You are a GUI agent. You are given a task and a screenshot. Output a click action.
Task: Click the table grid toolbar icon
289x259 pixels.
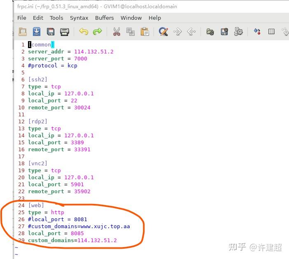271,32
